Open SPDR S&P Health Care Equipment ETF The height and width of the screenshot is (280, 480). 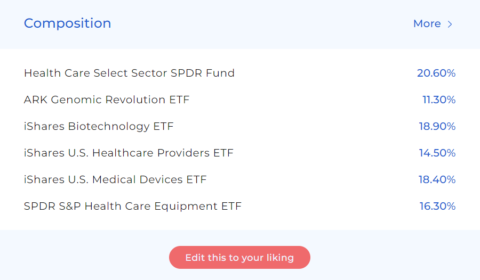[133, 206]
